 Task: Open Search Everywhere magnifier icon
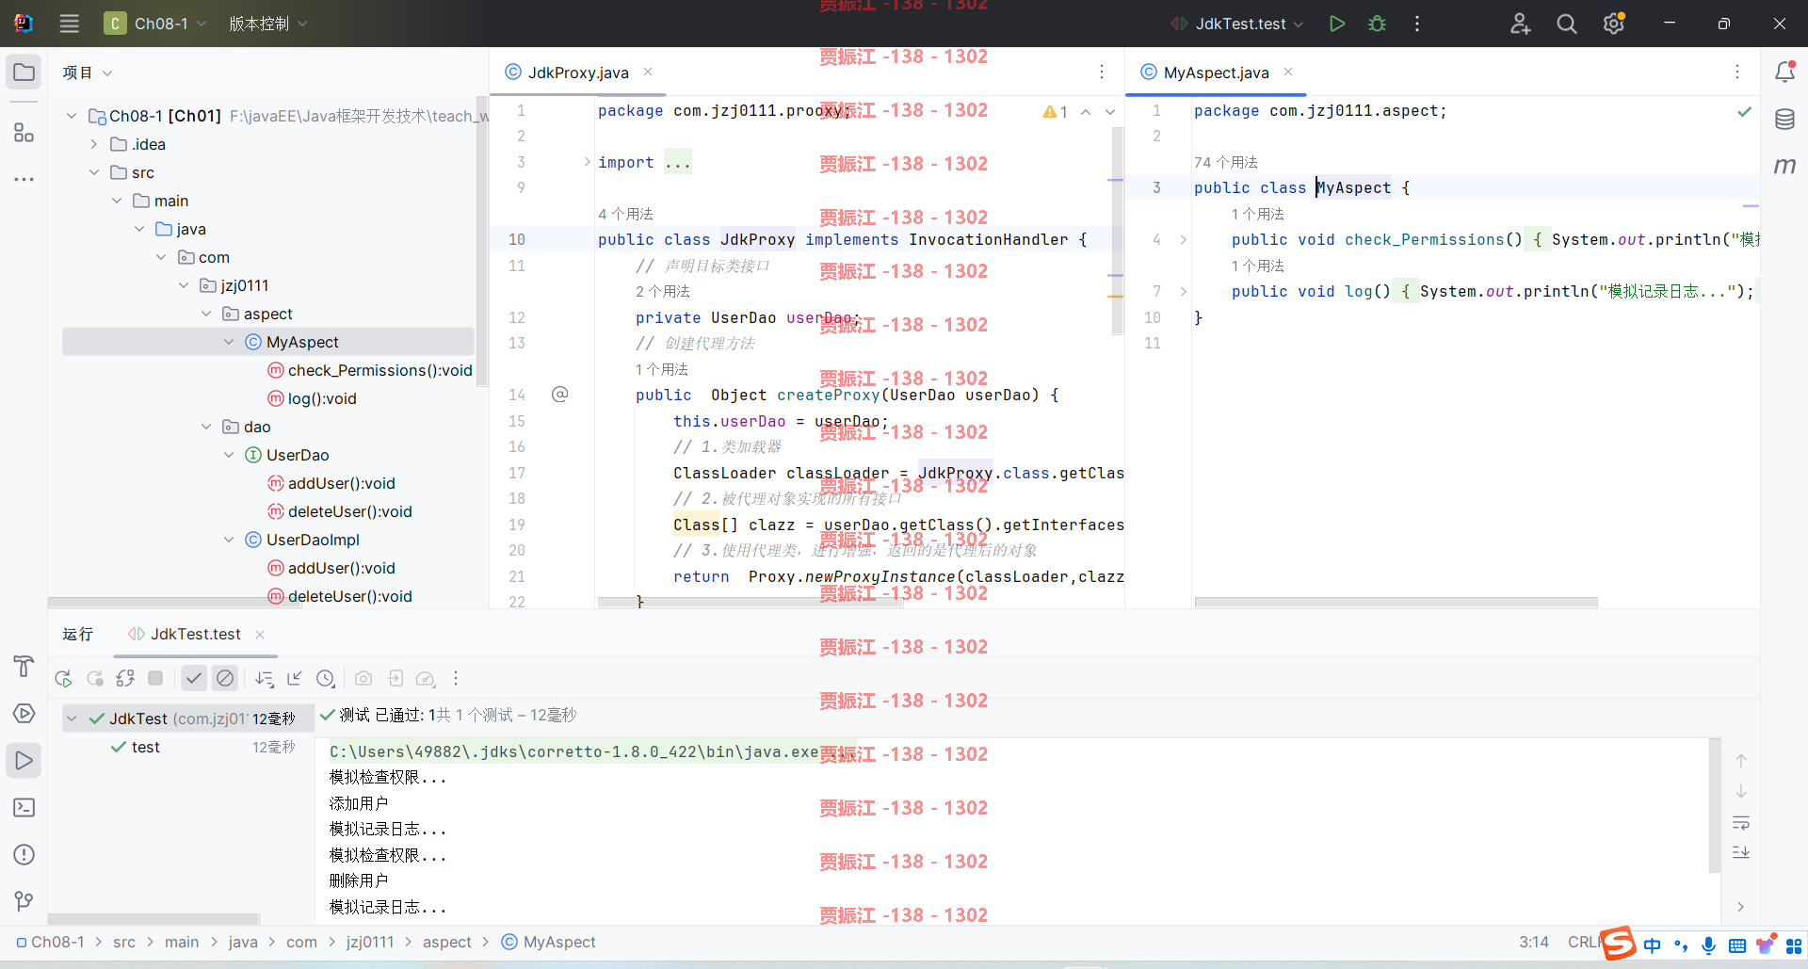point(1567,24)
